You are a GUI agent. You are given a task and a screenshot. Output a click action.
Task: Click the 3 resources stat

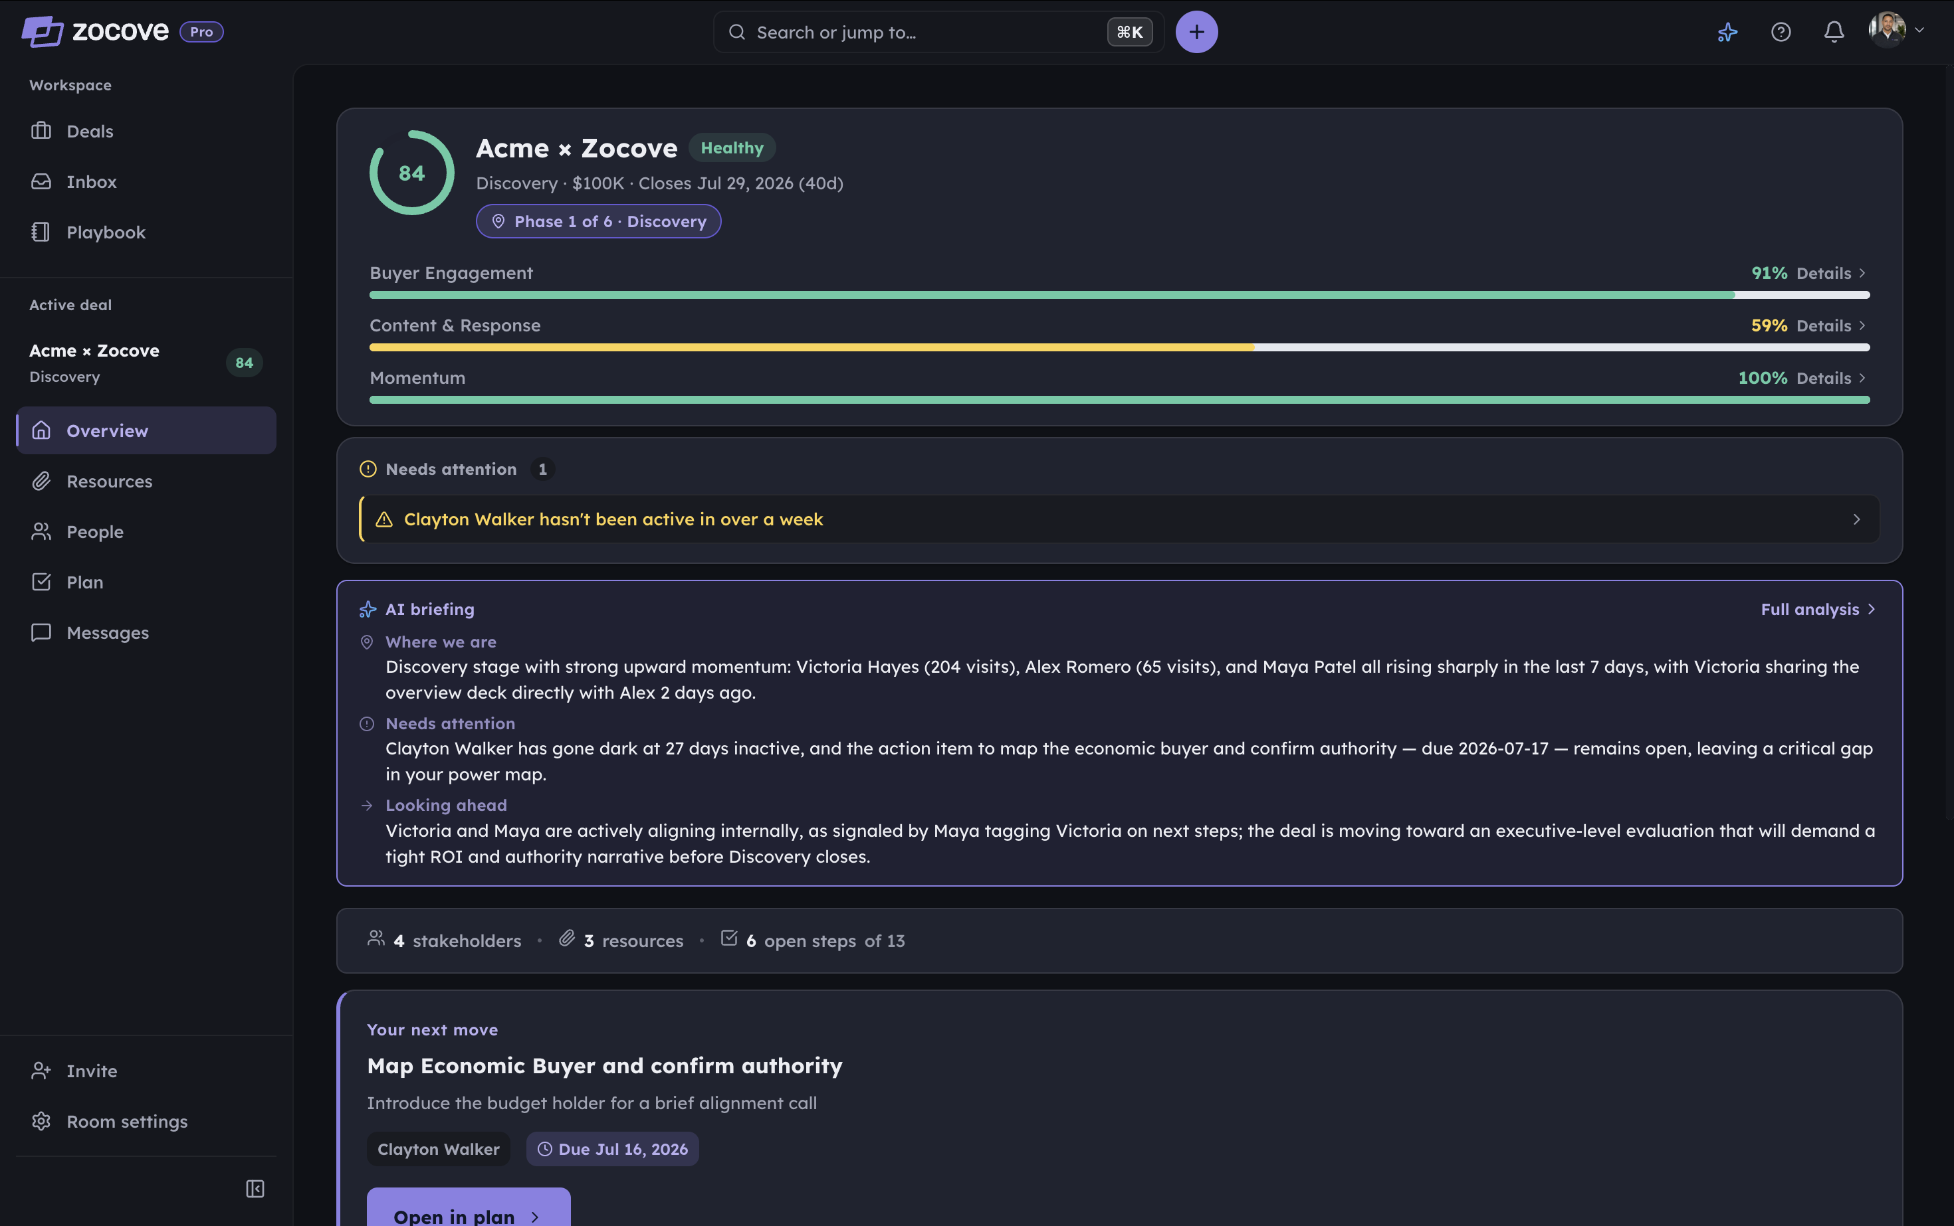coord(621,940)
